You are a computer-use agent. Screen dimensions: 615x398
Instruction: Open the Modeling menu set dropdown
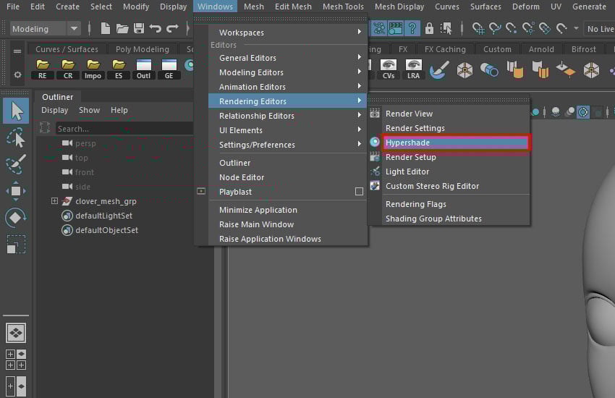click(x=74, y=29)
